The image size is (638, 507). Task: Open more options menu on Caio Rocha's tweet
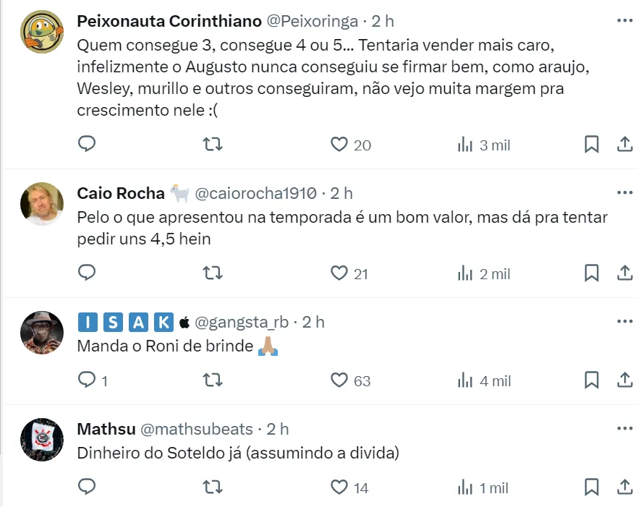coord(624,193)
